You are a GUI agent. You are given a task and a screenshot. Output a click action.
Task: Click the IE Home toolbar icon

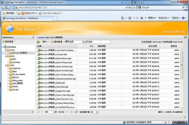(x=122, y=18)
